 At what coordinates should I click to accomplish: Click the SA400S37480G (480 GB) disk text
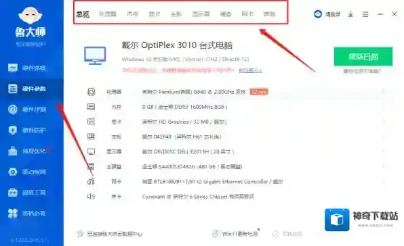[x=192, y=167]
